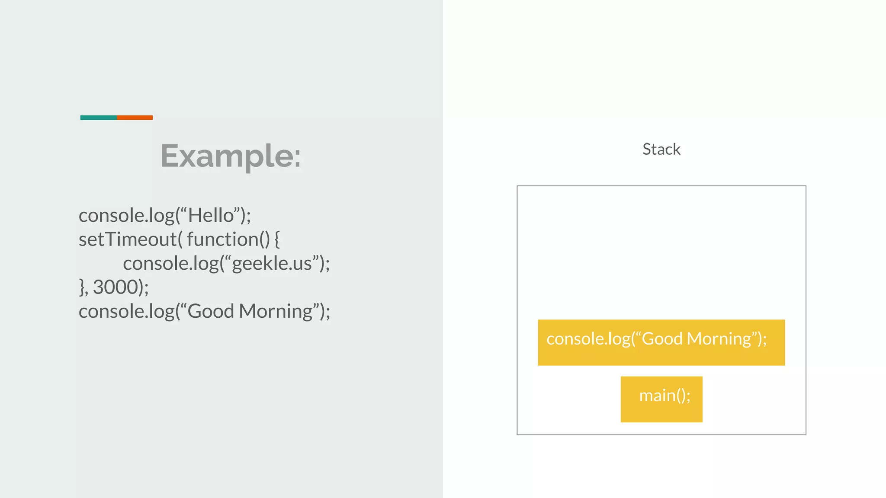
Task: Select the indented console.log("geekle.us"); line
Action: point(226,263)
